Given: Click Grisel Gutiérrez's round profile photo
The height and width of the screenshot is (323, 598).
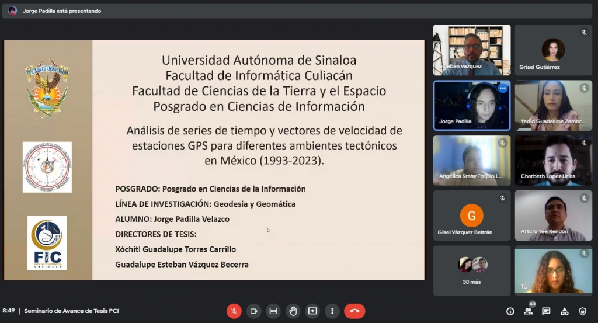Looking at the screenshot, I should pos(554,50).
